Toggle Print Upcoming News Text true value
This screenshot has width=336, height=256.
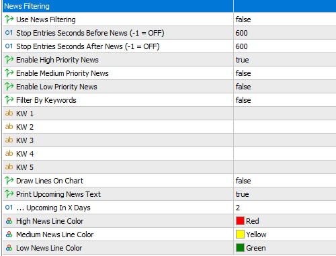(242, 194)
